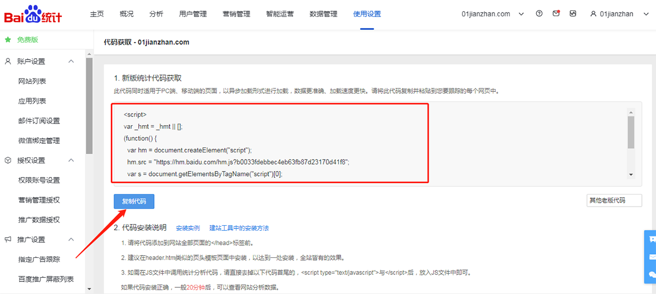Expand the 01jianzhan.com site dropdown

click(x=521, y=14)
